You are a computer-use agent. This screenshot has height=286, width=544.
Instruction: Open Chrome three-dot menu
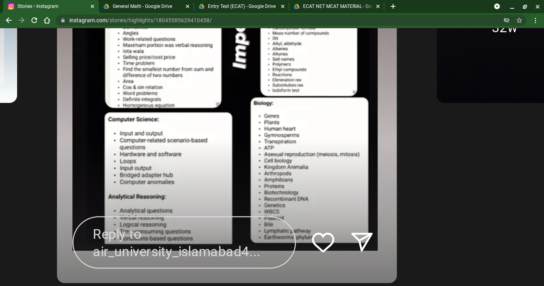pos(535,20)
